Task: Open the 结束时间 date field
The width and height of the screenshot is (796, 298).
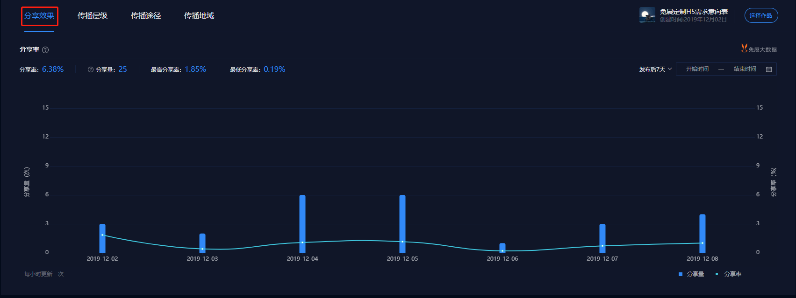Action: pyautogui.click(x=745, y=69)
